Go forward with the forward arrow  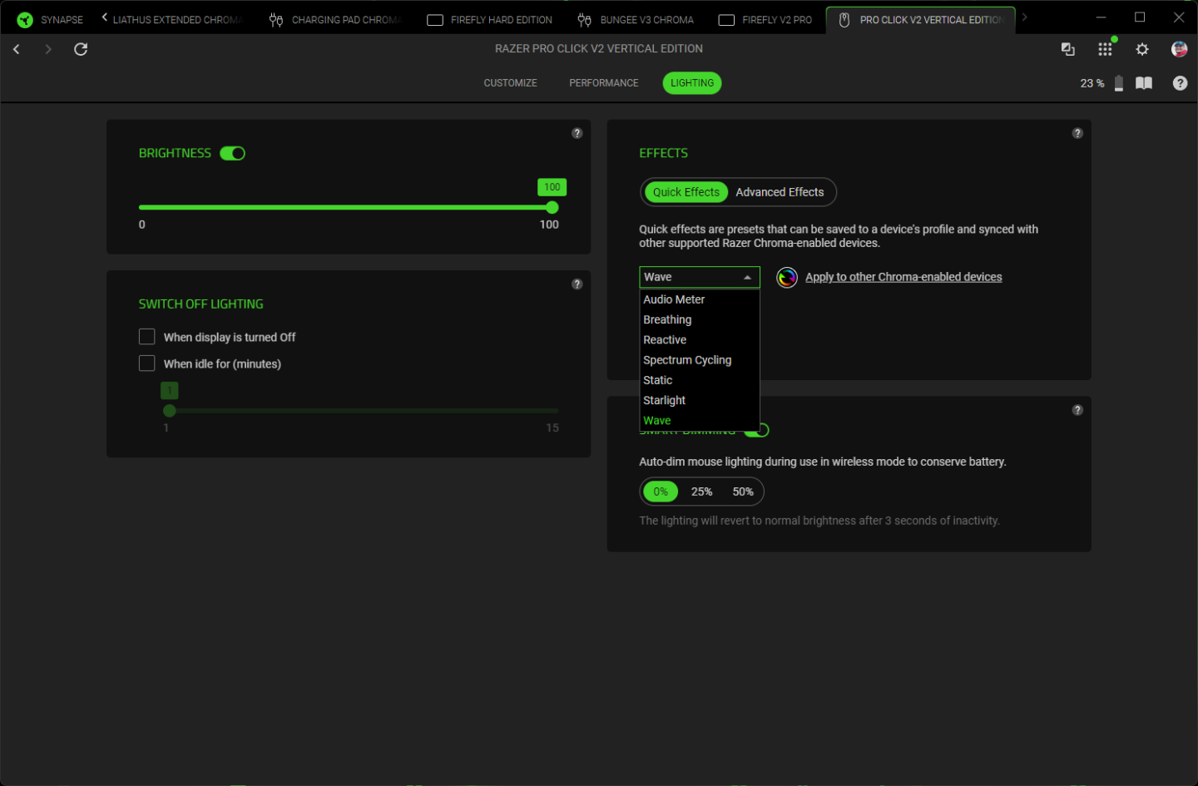tap(48, 49)
